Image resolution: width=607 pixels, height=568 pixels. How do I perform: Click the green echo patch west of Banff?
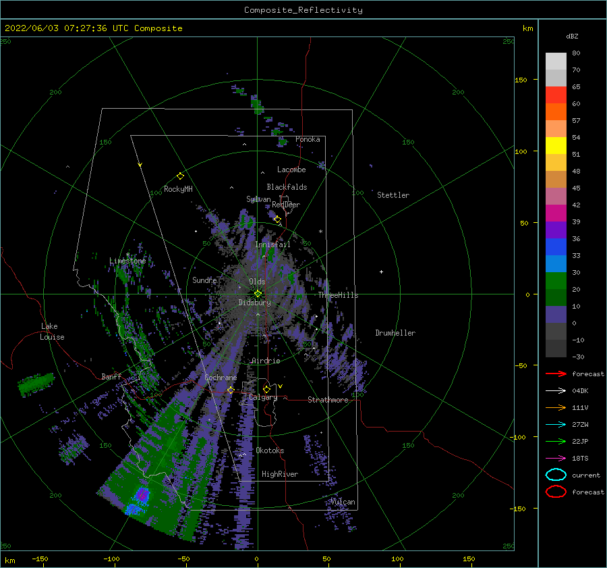tap(36, 384)
